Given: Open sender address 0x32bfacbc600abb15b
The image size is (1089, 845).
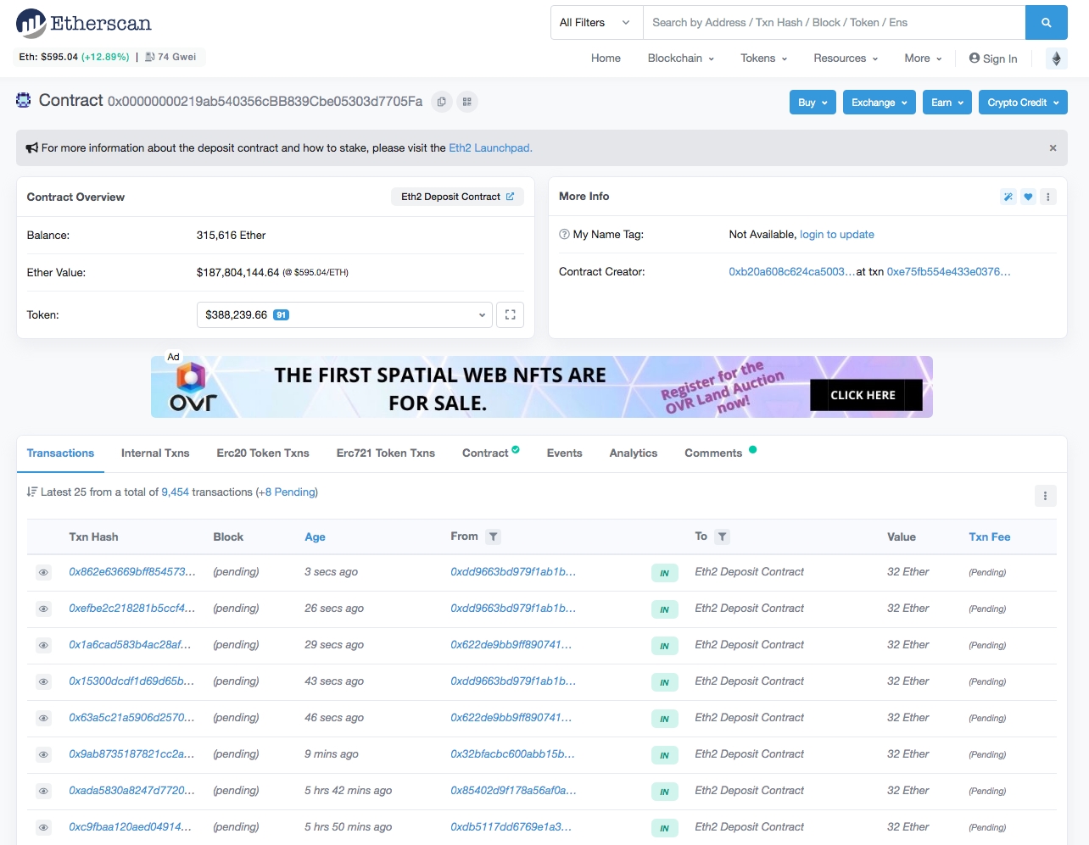Looking at the screenshot, I should point(512,754).
